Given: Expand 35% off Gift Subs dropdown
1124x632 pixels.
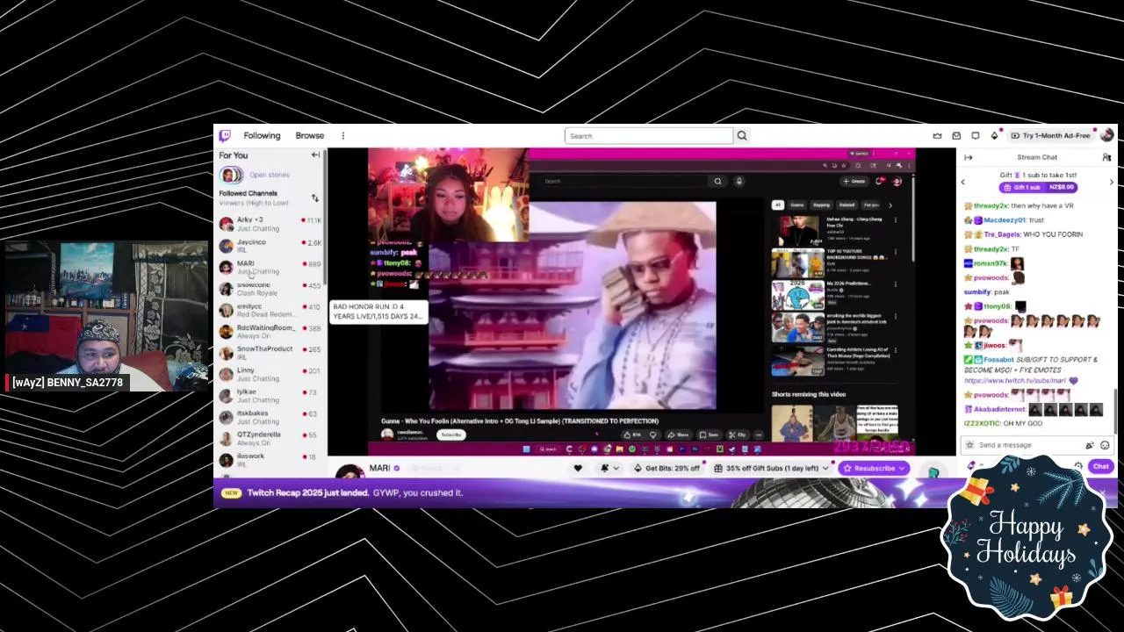Looking at the screenshot, I should pyautogui.click(x=771, y=468).
